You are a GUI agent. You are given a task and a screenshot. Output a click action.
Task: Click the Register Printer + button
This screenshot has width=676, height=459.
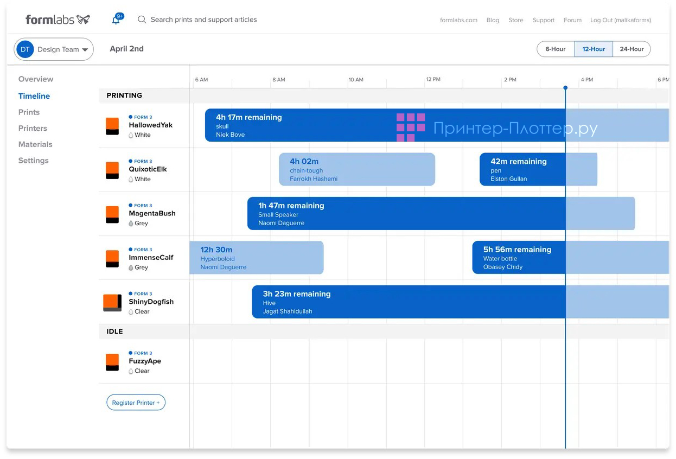136,403
